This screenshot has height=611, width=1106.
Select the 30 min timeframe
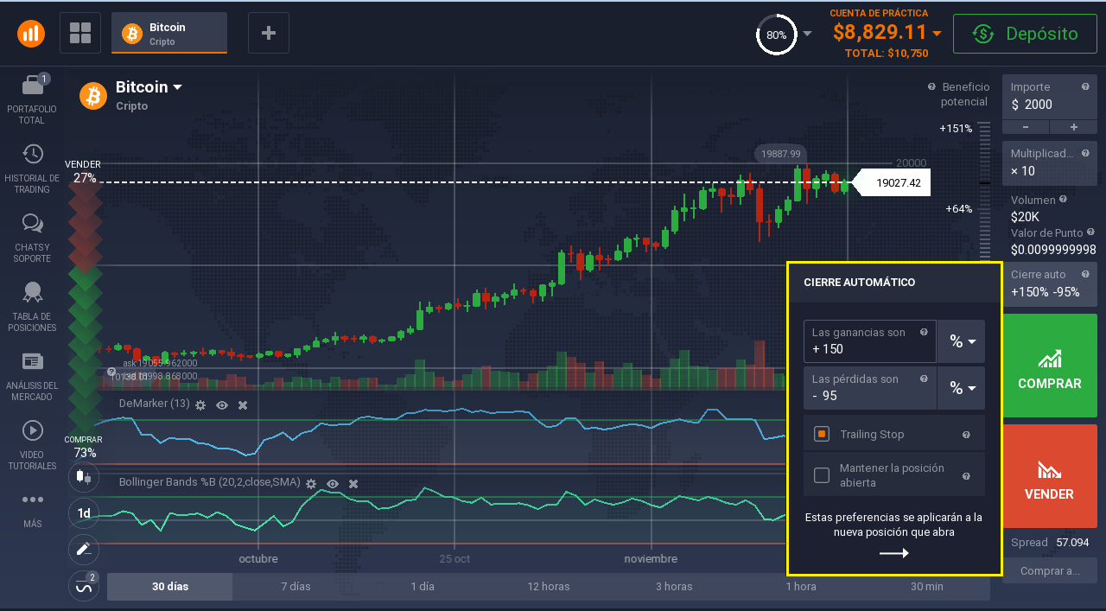click(927, 586)
